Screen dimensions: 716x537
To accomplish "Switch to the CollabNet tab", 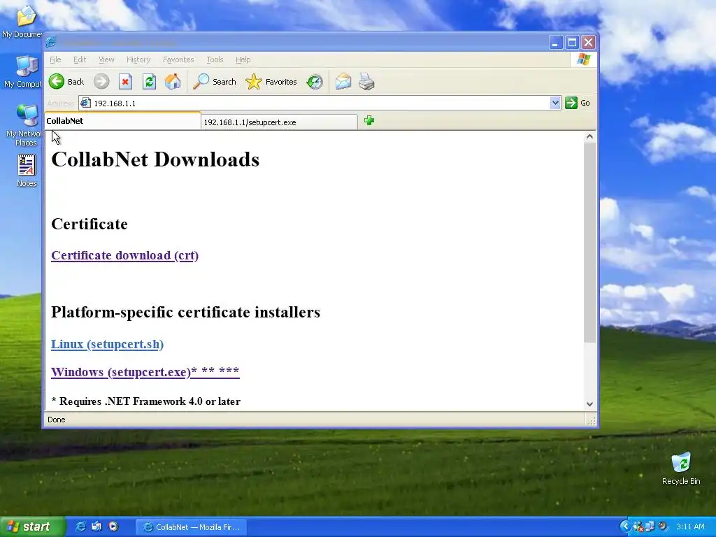I will [122, 121].
